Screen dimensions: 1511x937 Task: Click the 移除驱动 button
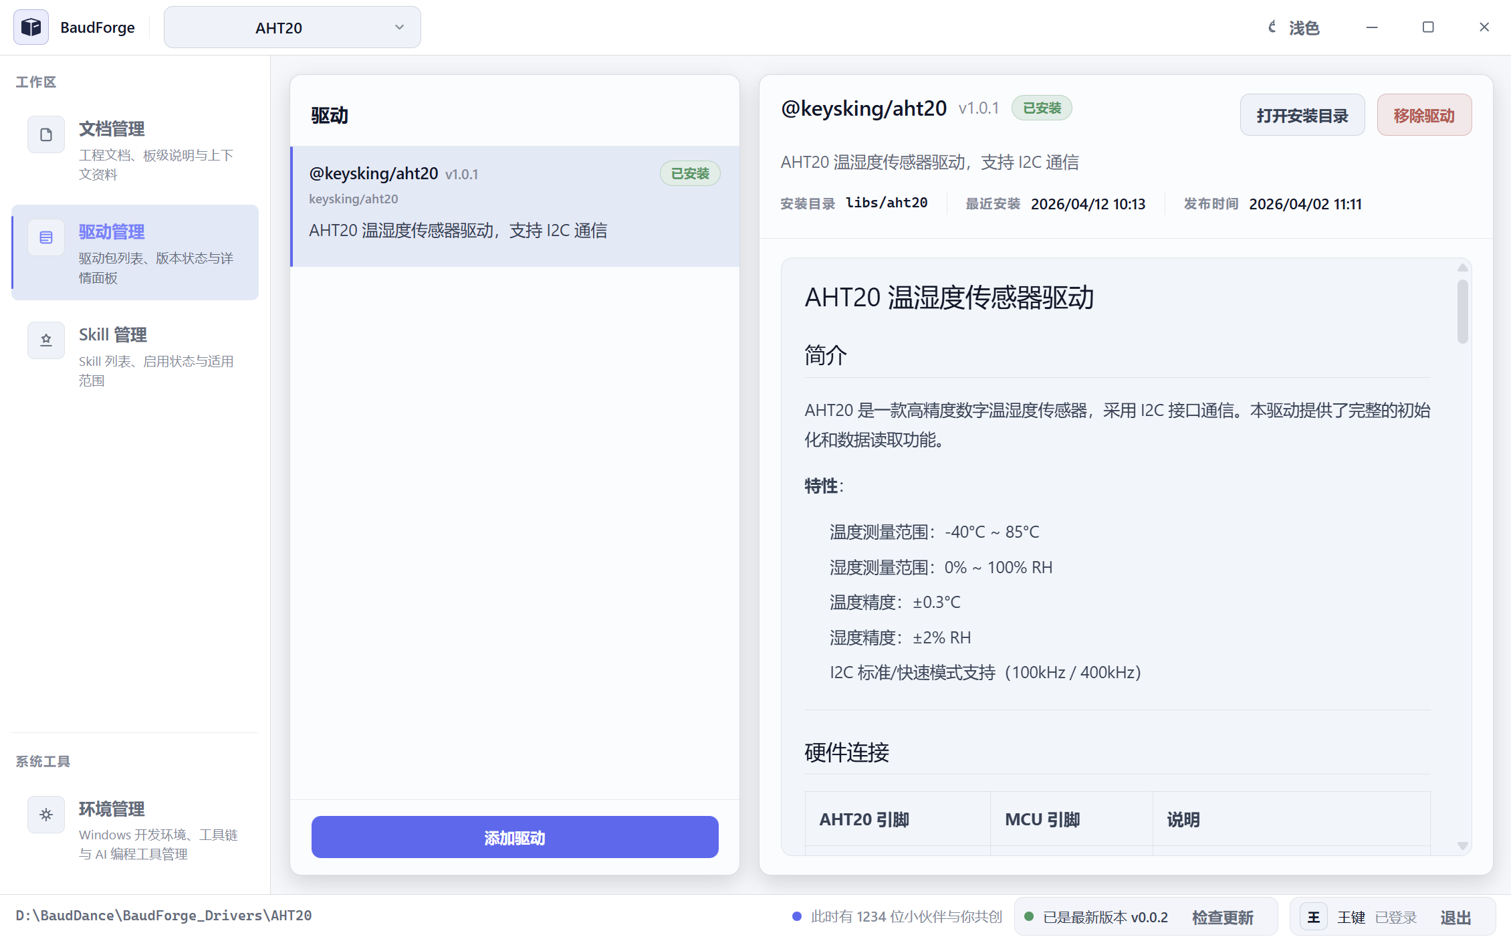(x=1424, y=115)
